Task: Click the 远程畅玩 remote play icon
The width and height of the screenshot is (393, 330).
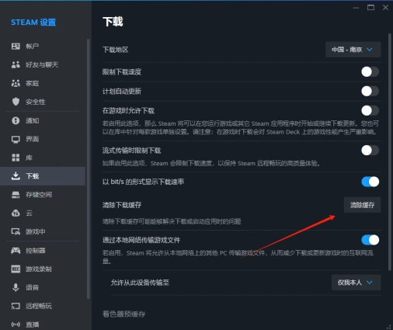Action: (16, 306)
